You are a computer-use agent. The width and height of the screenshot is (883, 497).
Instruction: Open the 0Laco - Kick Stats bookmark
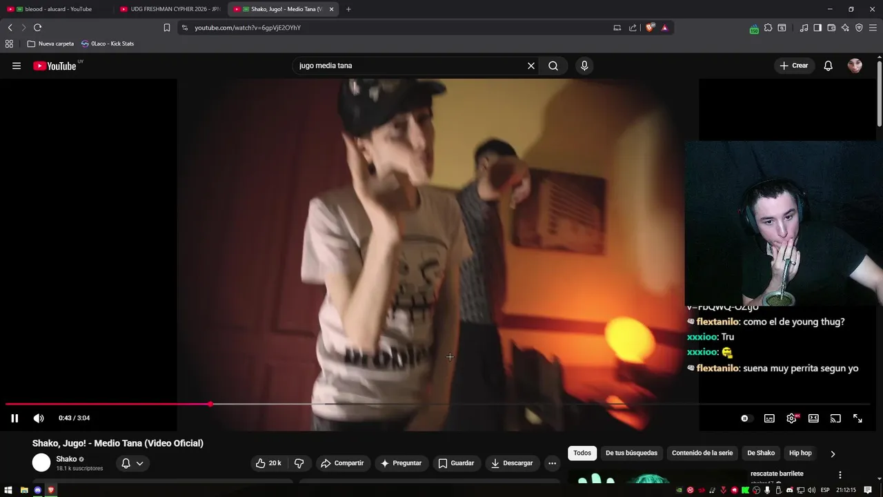pyautogui.click(x=108, y=43)
